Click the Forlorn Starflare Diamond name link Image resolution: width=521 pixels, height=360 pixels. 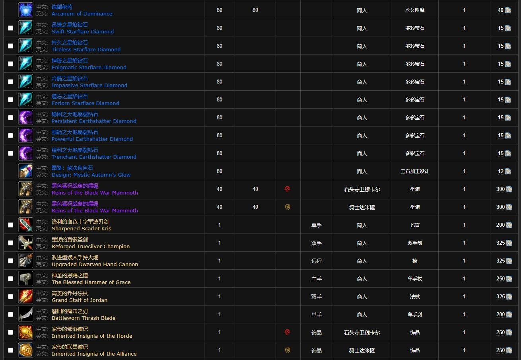coord(85,103)
